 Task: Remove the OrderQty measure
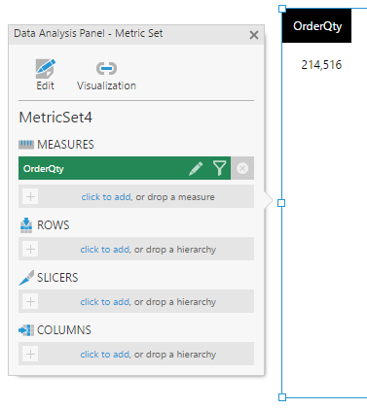pos(242,168)
